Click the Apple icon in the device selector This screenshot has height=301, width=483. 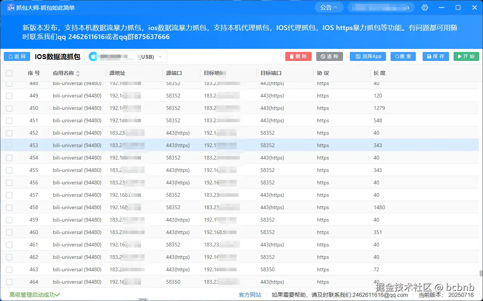pyautogui.click(x=93, y=56)
